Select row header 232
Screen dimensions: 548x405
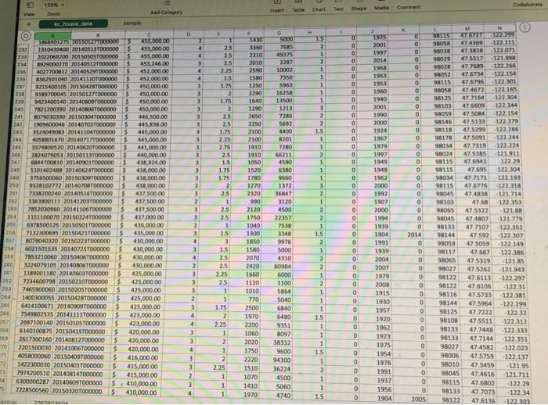click(x=22, y=50)
